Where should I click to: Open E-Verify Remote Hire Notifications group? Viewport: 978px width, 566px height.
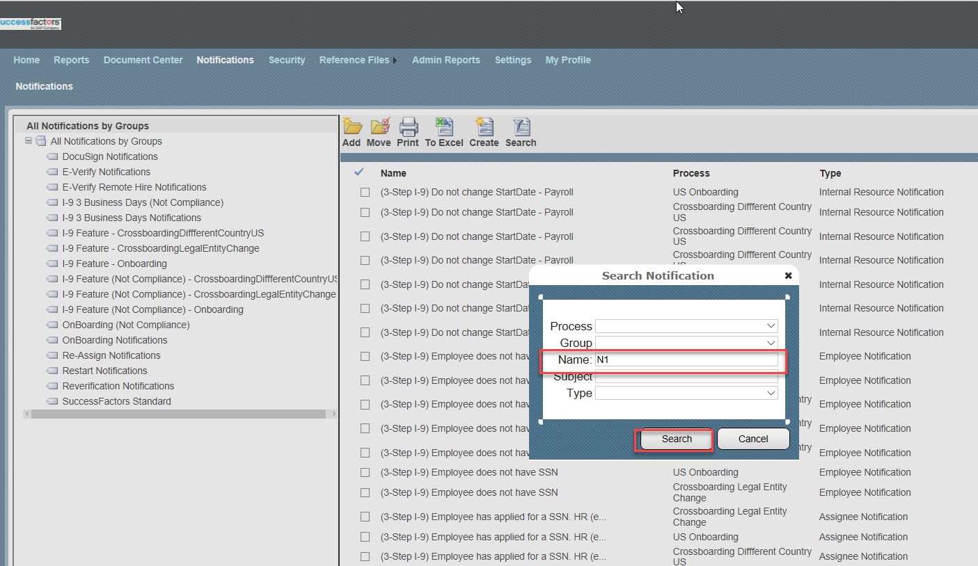click(134, 187)
